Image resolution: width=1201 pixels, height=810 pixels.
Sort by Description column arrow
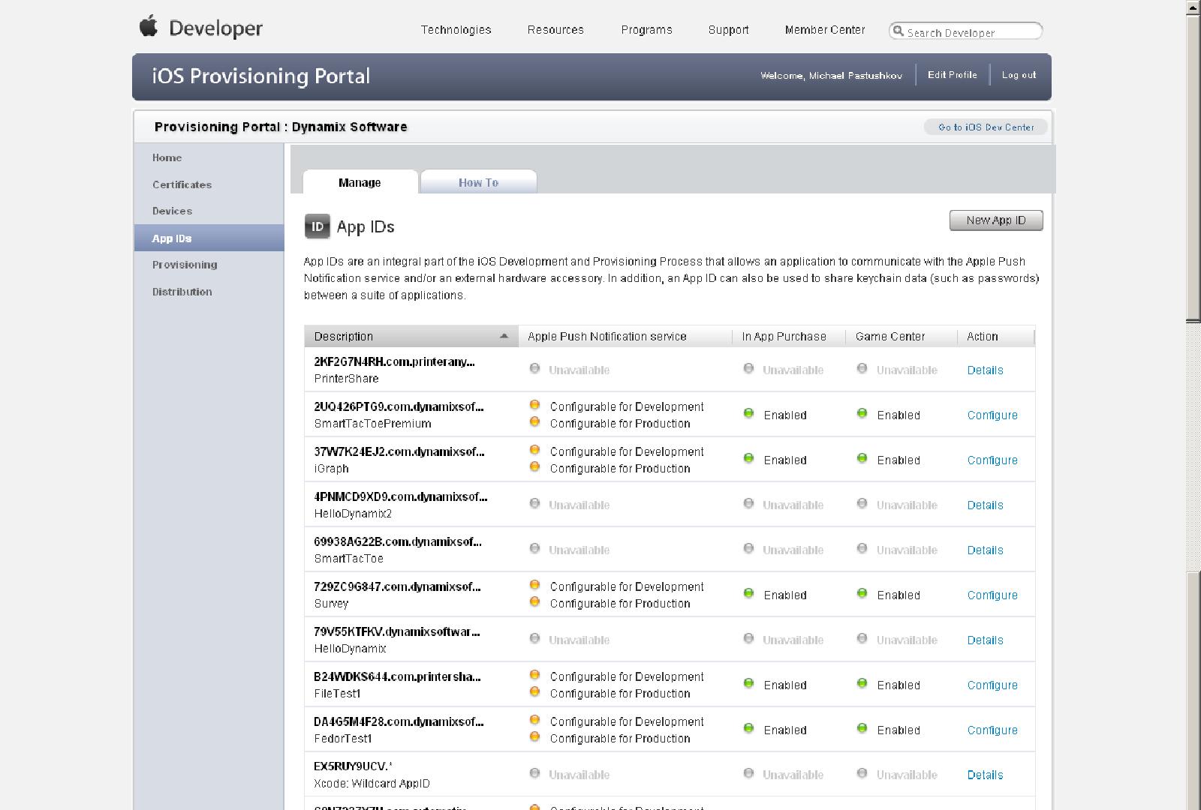tap(504, 336)
